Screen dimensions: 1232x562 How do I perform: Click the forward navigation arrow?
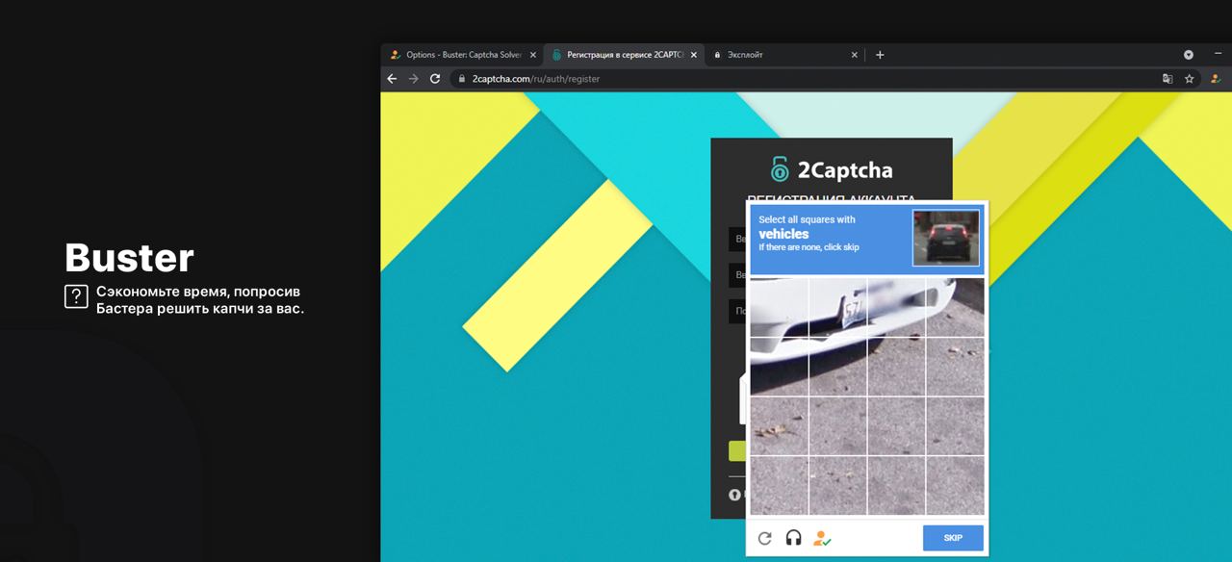pyautogui.click(x=414, y=79)
